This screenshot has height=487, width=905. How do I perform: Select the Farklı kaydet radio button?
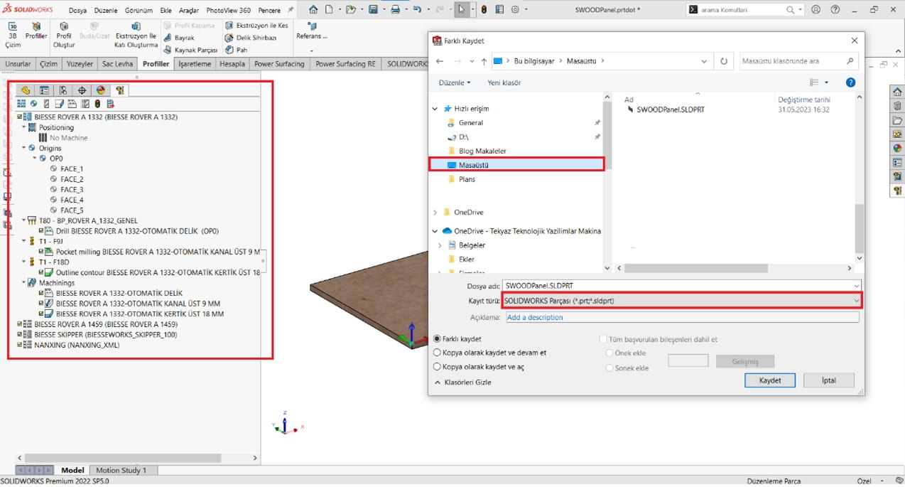pos(438,339)
